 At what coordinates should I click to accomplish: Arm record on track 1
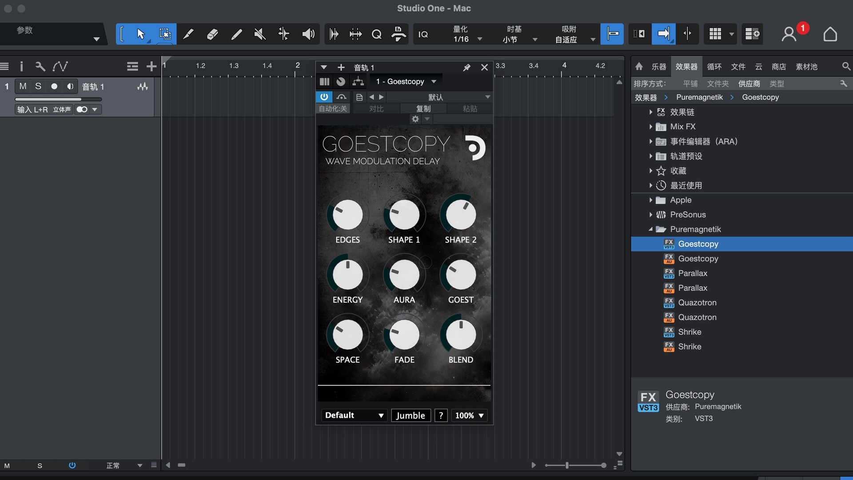pyautogui.click(x=54, y=86)
